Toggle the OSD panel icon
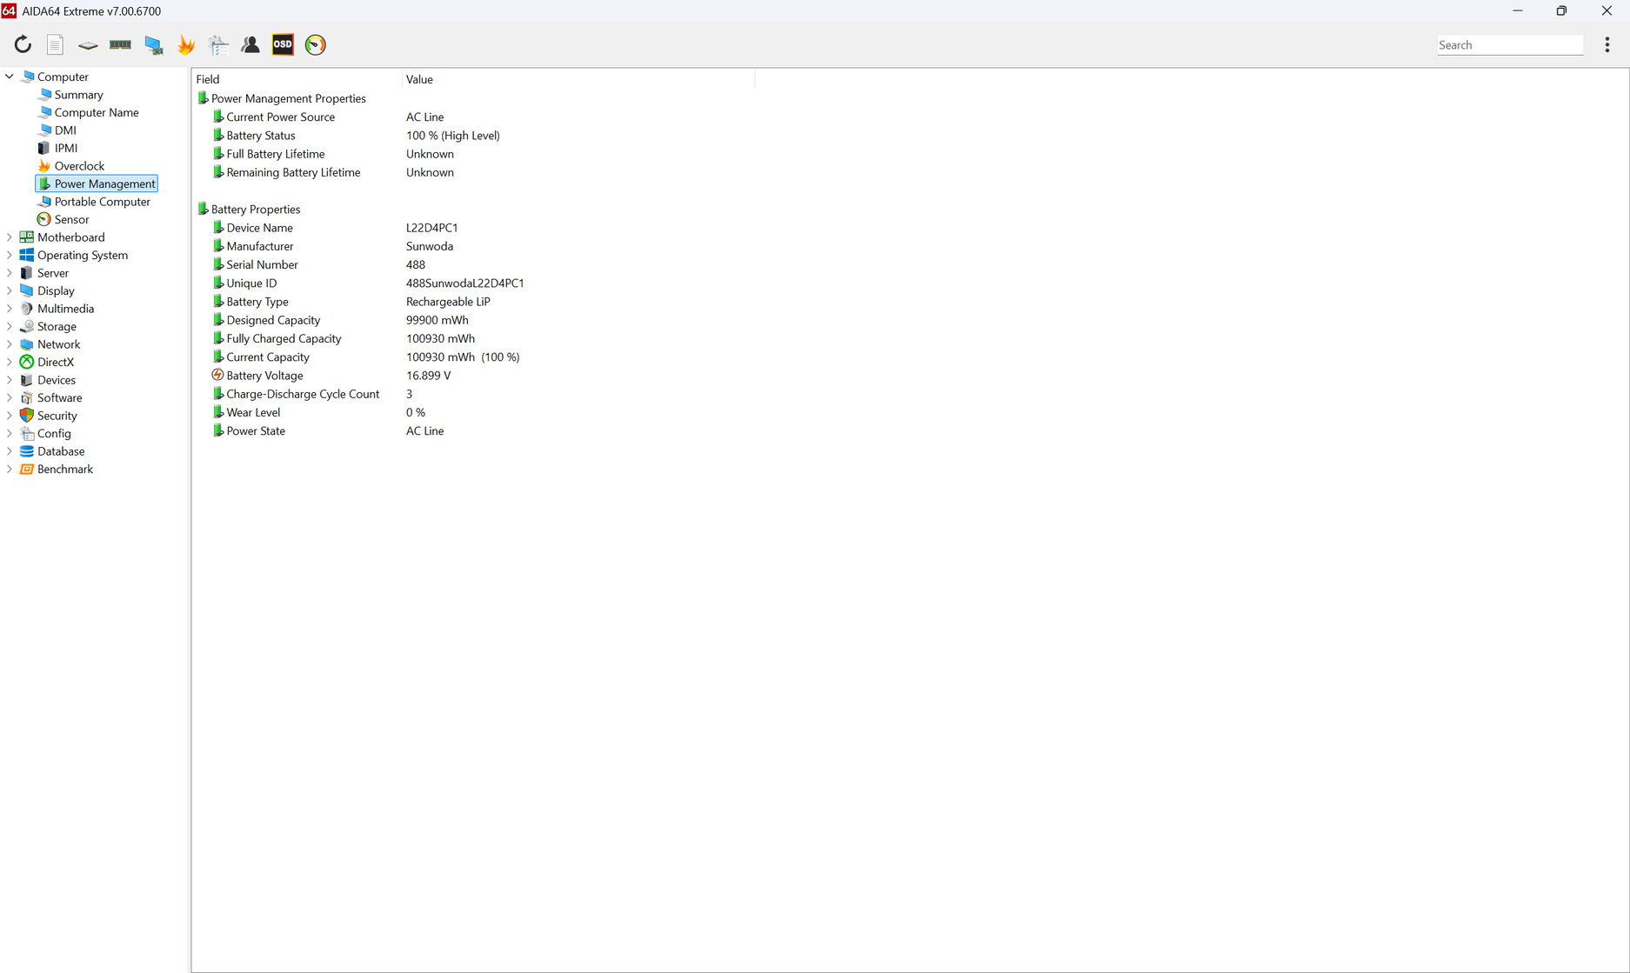 pyautogui.click(x=283, y=44)
